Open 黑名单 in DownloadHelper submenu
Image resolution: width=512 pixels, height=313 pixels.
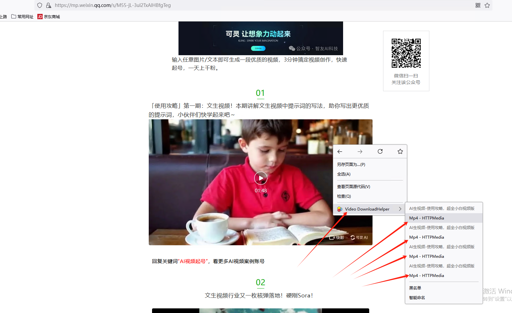(444, 288)
